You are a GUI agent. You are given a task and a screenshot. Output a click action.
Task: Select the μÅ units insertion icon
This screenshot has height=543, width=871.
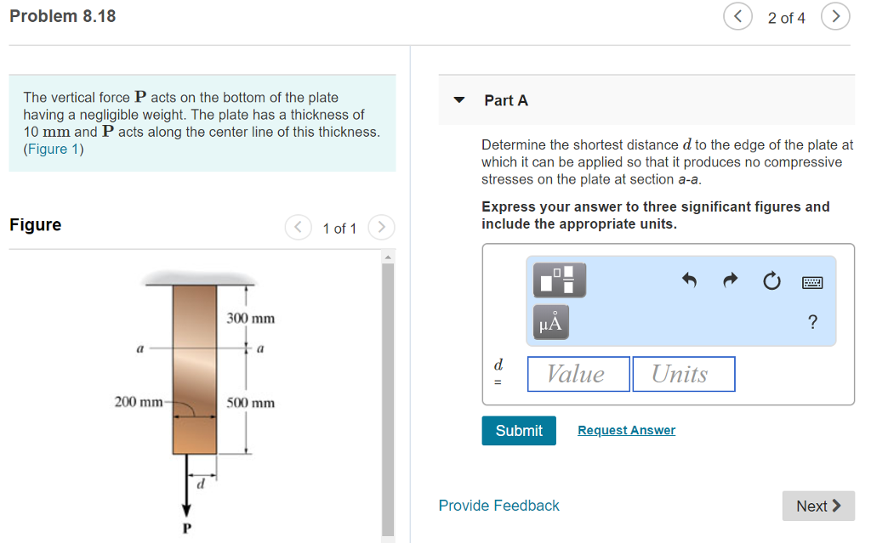[x=549, y=322]
